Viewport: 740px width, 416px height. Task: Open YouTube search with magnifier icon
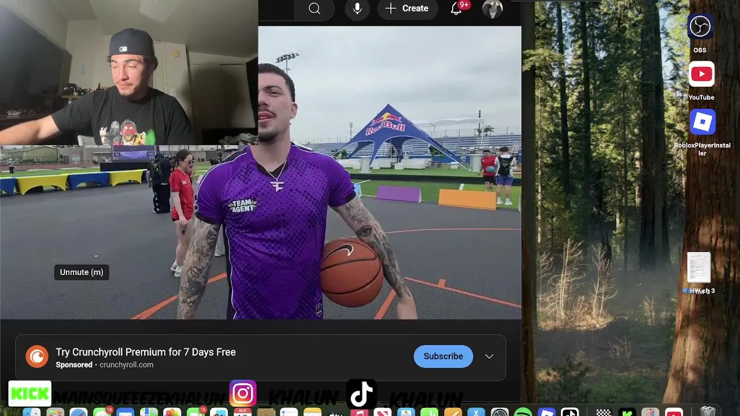pyautogui.click(x=314, y=9)
